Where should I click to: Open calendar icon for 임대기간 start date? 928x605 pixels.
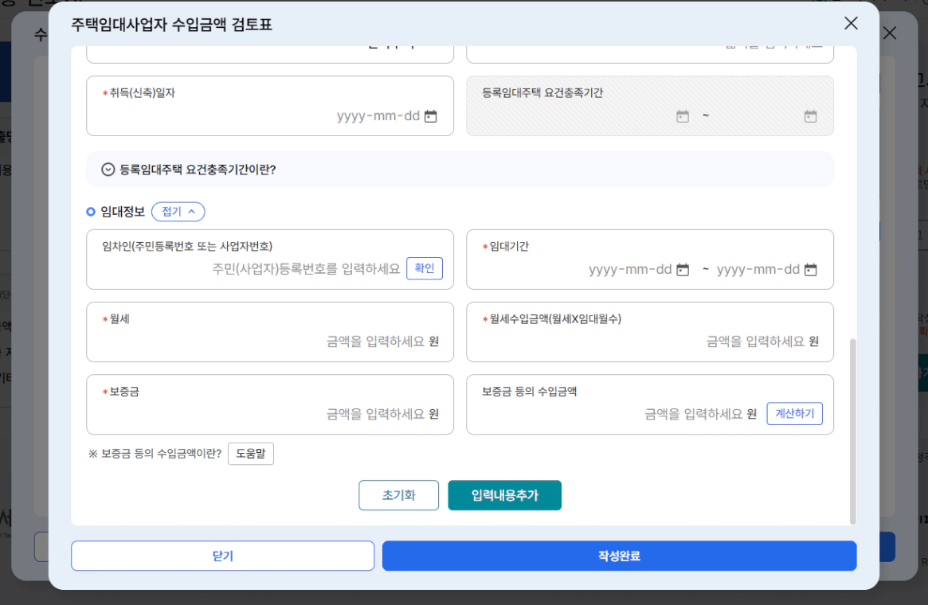(683, 270)
